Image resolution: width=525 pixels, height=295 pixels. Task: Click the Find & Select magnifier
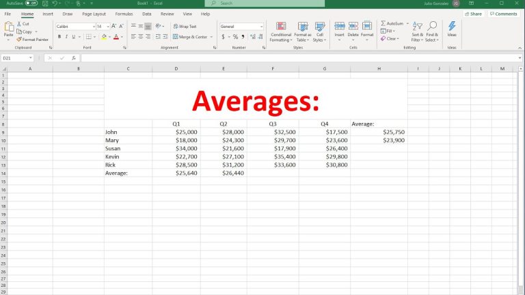[432, 31]
